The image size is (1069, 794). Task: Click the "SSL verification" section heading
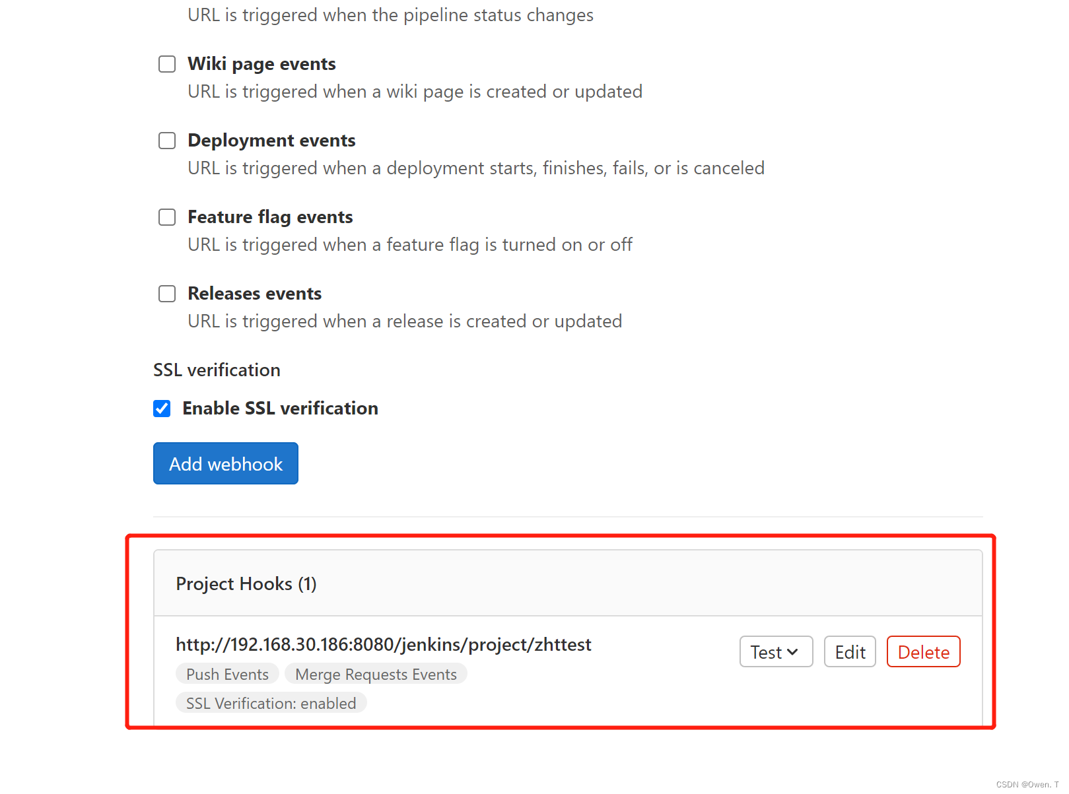217,370
